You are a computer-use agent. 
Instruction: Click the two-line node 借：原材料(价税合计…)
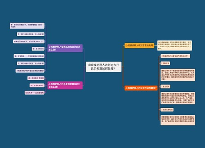coord(27,26)
